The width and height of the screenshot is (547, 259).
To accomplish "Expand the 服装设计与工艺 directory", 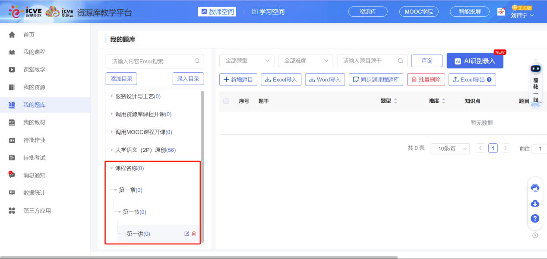I will tap(111, 96).
